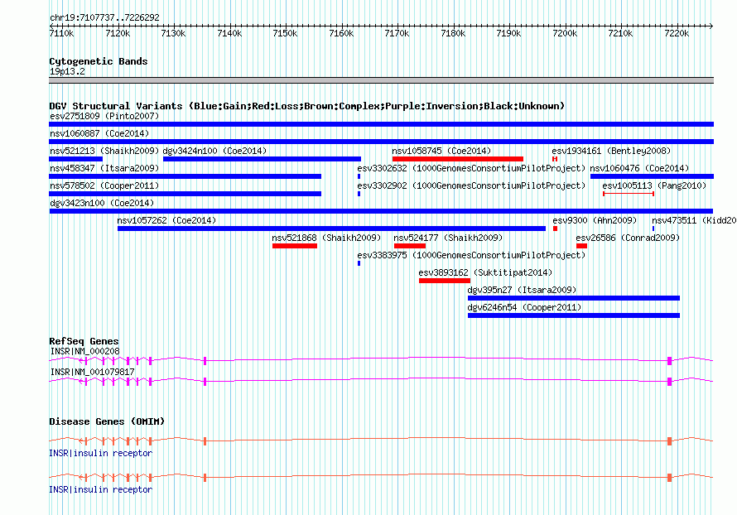Select the esv3302902 1000Genomes variant label

coord(471,185)
